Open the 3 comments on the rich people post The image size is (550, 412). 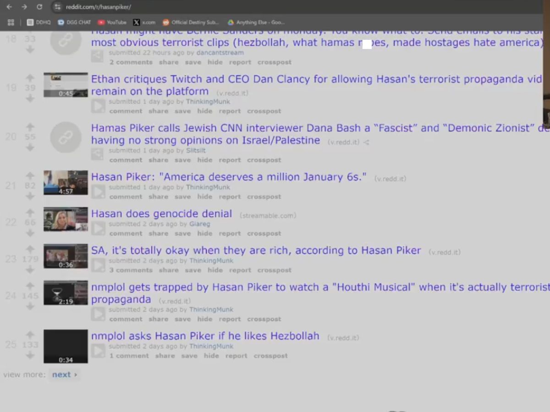[x=131, y=270]
